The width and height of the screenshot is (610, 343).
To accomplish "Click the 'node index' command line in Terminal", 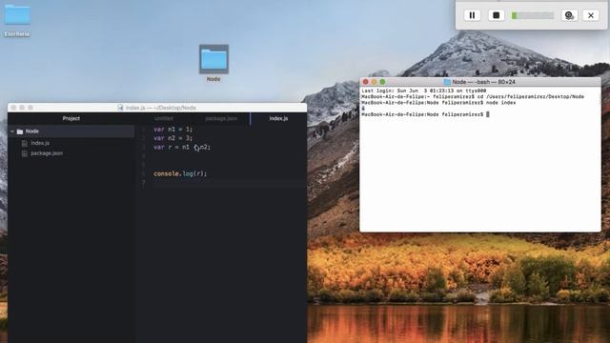I will pyautogui.click(x=438, y=103).
